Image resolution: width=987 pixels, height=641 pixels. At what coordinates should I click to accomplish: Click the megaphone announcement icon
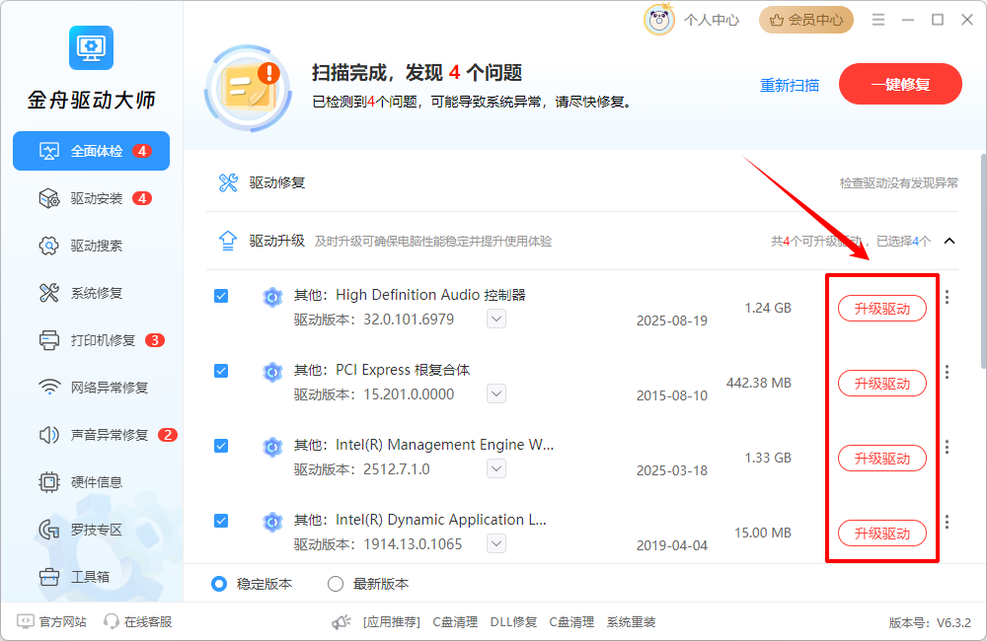tap(342, 622)
